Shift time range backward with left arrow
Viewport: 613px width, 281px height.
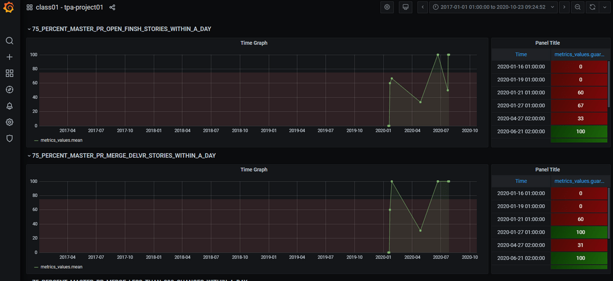pyautogui.click(x=423, y=7)
